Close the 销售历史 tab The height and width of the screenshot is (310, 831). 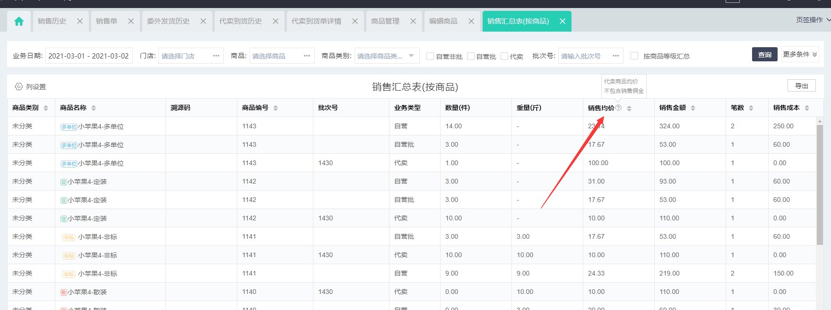tap(80, 21)
